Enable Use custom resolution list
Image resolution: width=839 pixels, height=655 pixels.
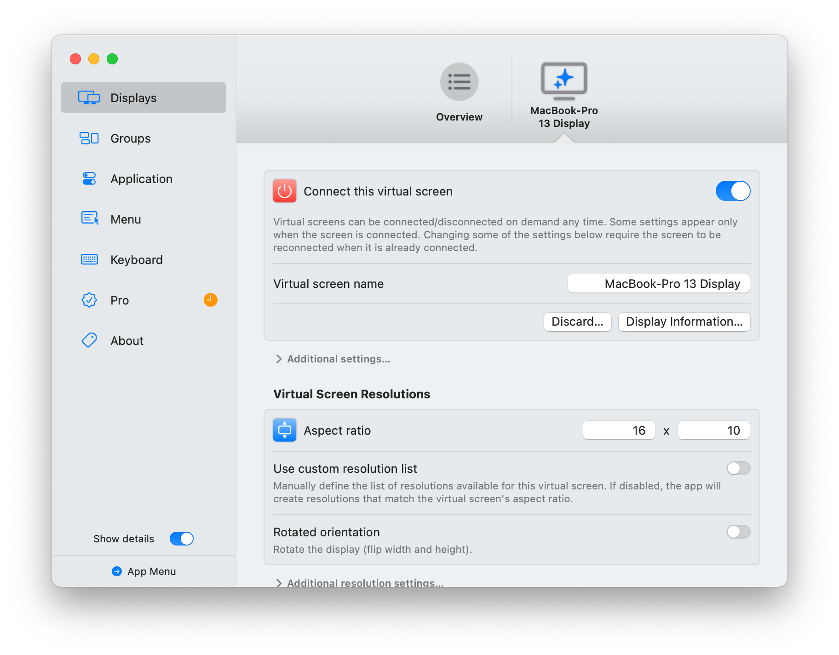(x=738, y=468)
